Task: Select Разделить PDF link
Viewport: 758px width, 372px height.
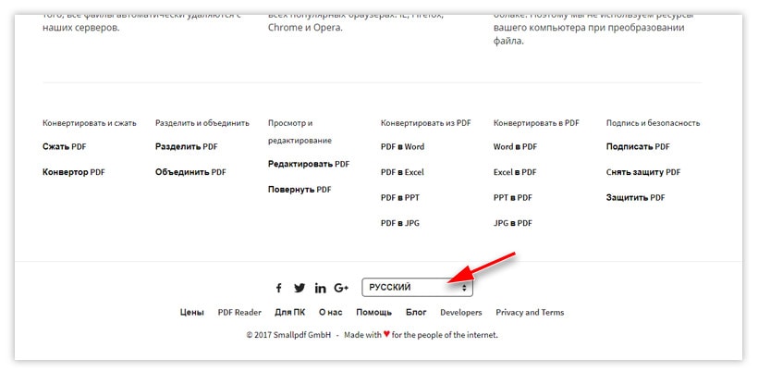Action: [x=187, y=146]
